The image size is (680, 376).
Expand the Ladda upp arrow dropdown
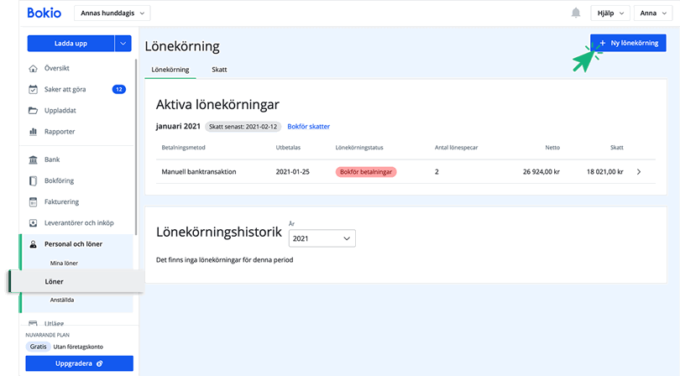click(x=123, y=44)
